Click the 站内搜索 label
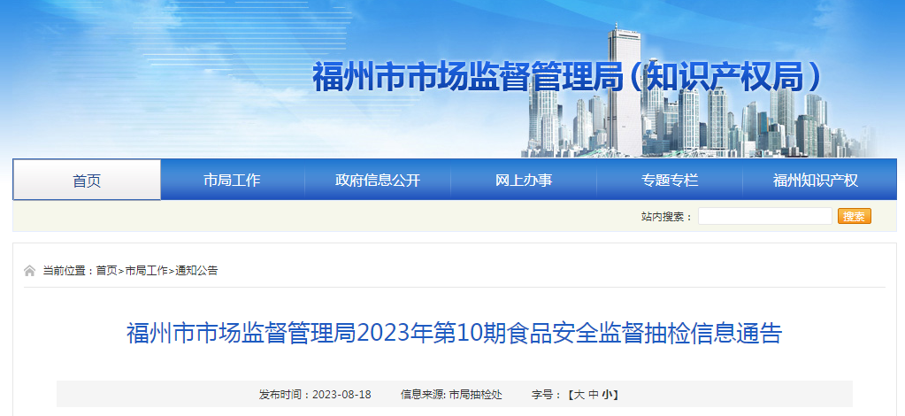The height and width of the screenshot is (416, 905). [666, 217]
